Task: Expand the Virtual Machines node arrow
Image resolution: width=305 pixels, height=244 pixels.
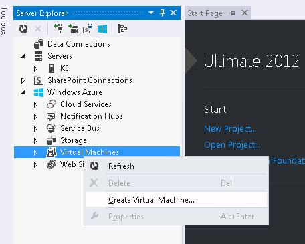Action: [35, 152]
